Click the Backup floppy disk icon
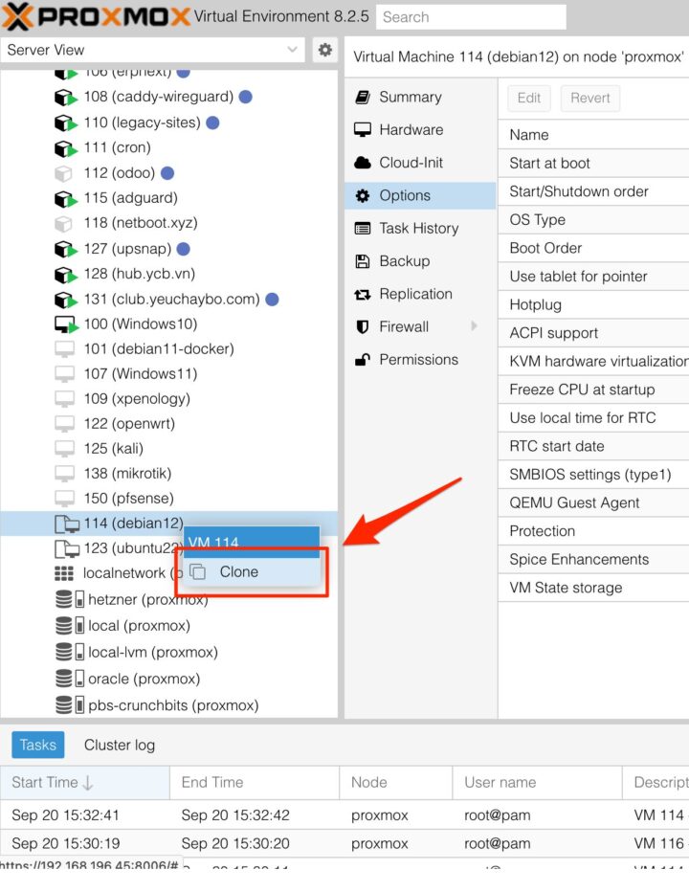The width and height of the screenshot is (689, 892). pyautogui.click(x=363, y=261)
